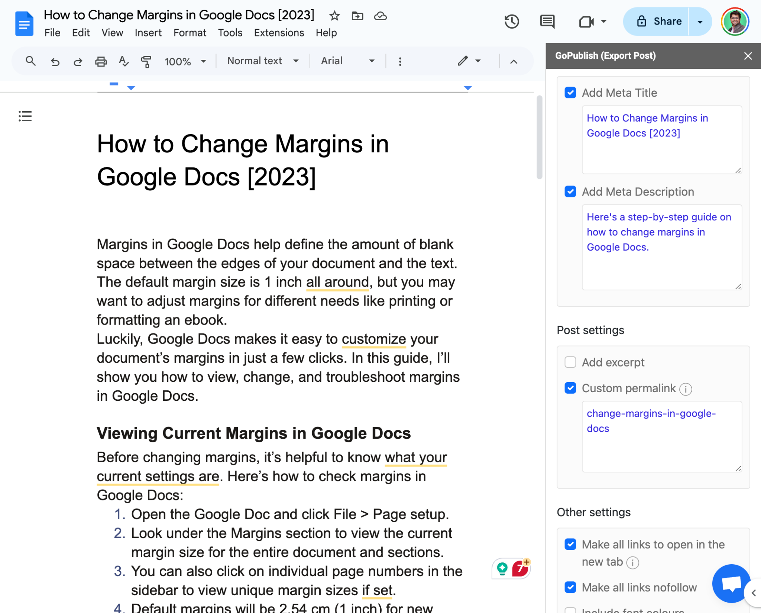Star this document
Screen dimensions: 761x613
[x=334, y=16]
